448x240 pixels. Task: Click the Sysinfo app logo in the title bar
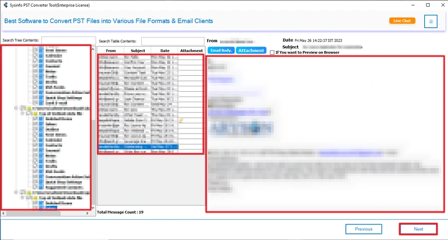tap(5, 5)
